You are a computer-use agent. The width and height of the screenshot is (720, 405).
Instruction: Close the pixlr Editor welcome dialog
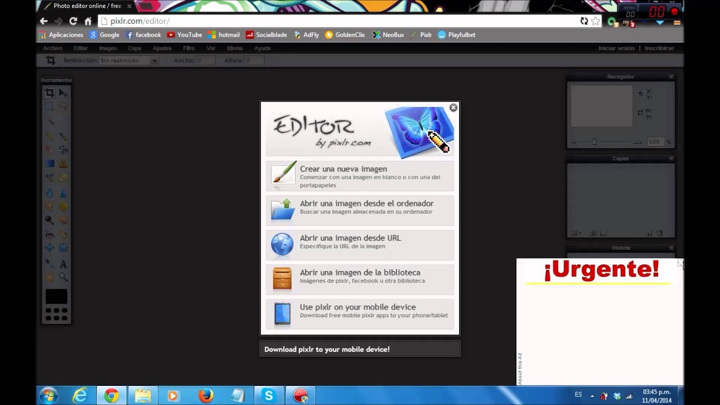453,107
